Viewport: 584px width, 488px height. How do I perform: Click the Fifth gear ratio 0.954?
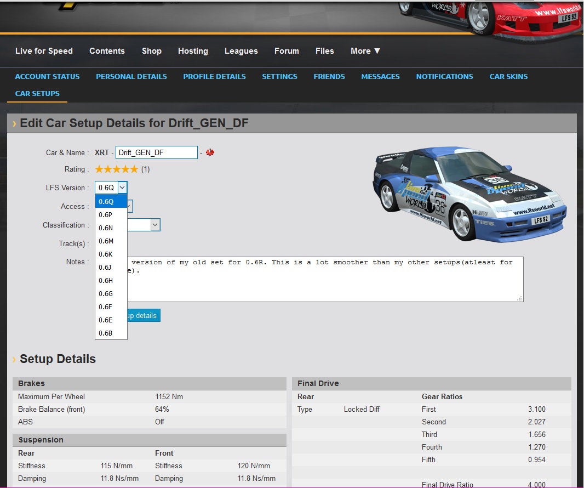coord(537,459)
